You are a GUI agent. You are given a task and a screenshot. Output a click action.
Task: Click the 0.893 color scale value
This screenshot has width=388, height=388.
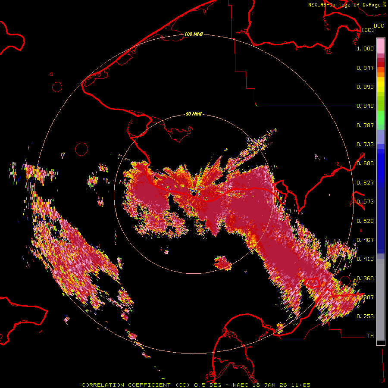pyautogui.click(x=365, y=87)
